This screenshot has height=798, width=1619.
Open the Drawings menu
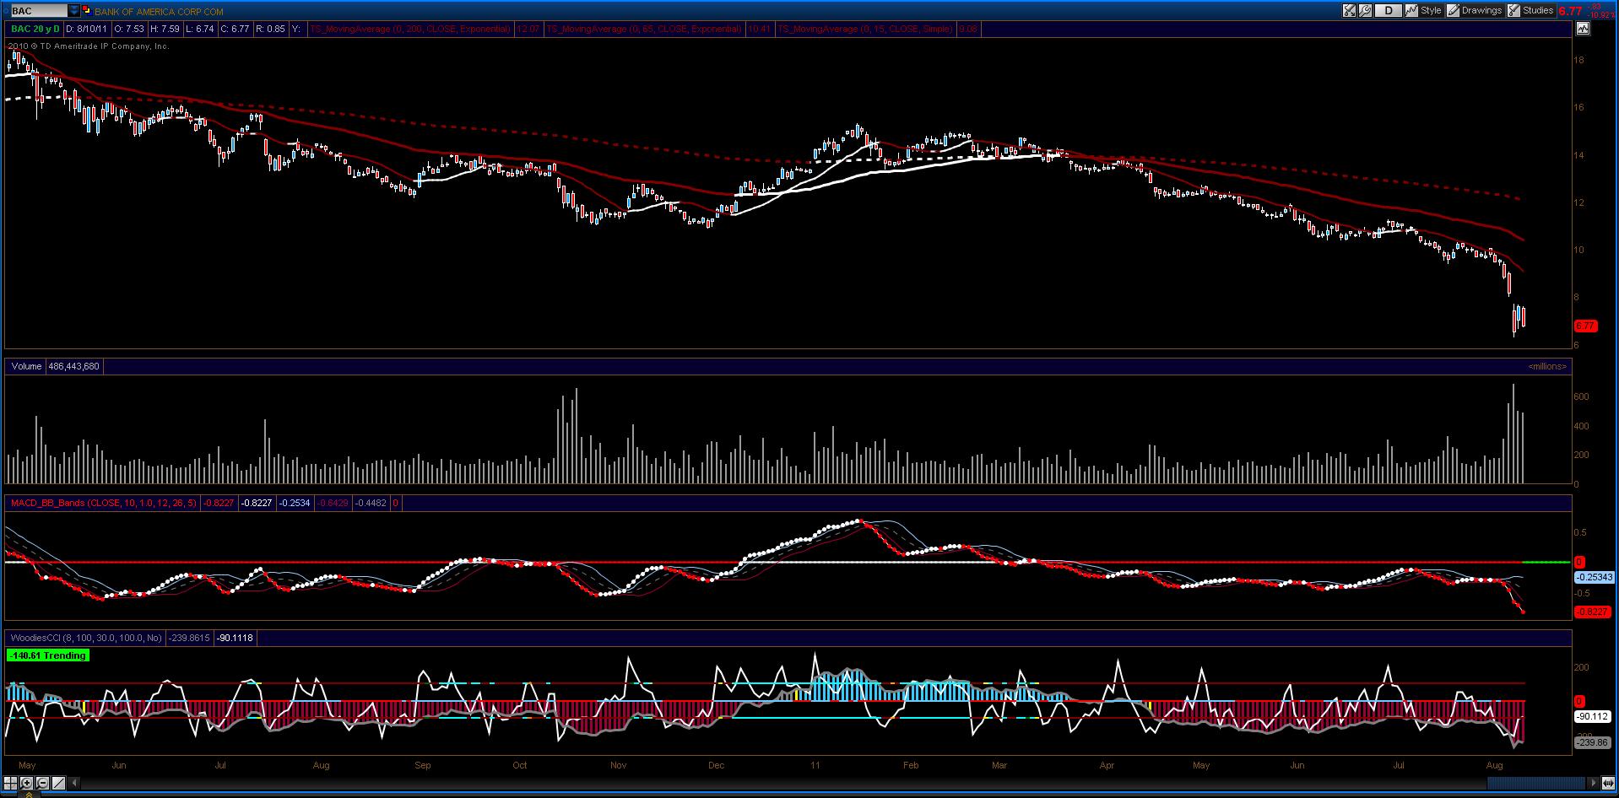1474,10
